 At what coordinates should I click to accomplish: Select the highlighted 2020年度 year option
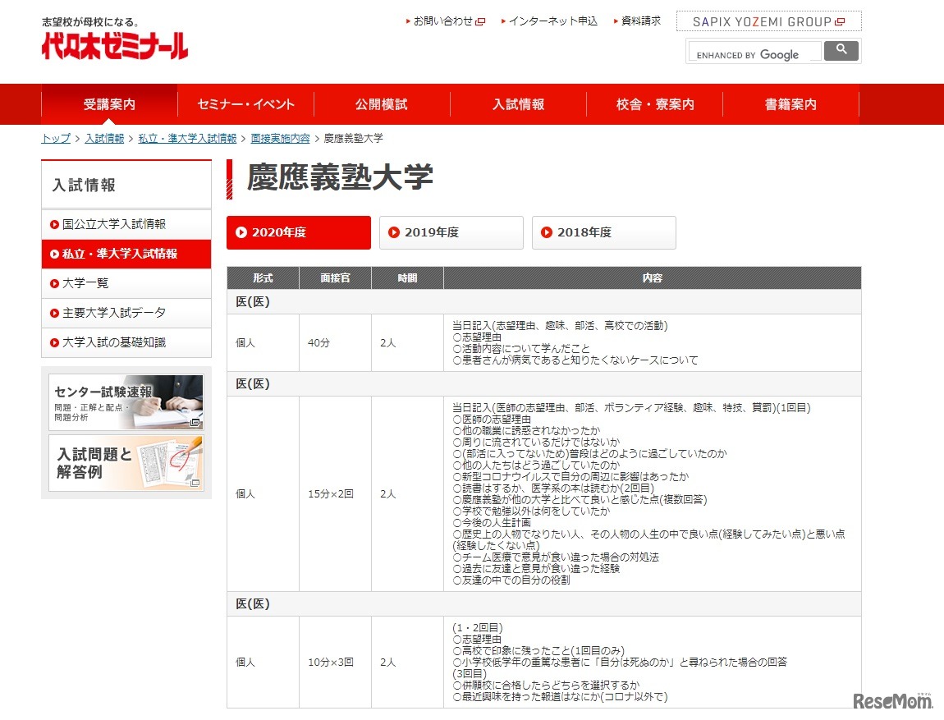pos(298,232)
